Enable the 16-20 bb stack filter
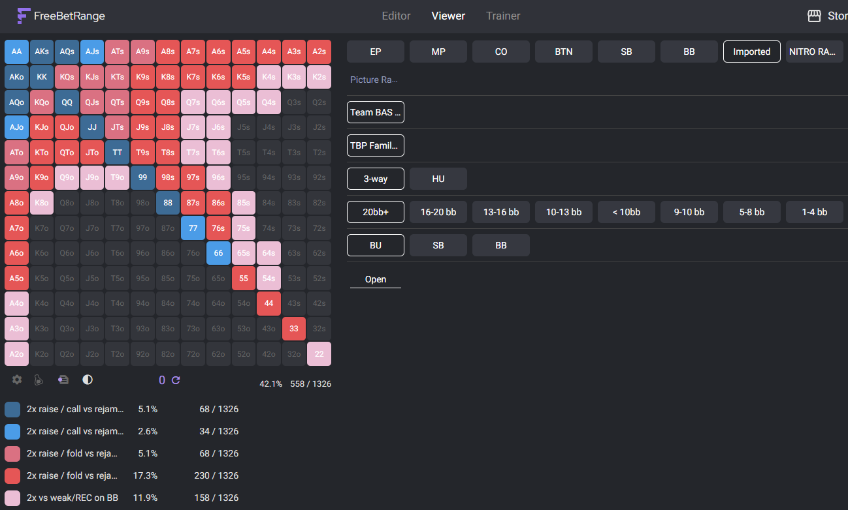The height and width of the screenshot is (510, 848). click(x=438, y=211)
